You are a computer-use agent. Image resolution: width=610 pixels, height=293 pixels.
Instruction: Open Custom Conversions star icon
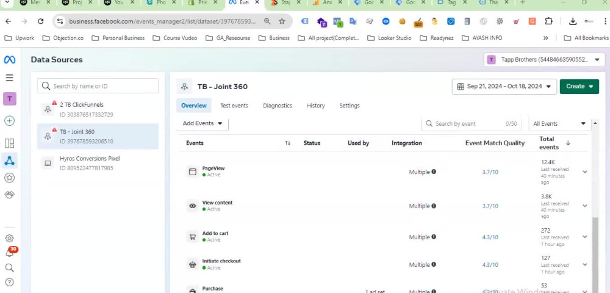point(10,178)
